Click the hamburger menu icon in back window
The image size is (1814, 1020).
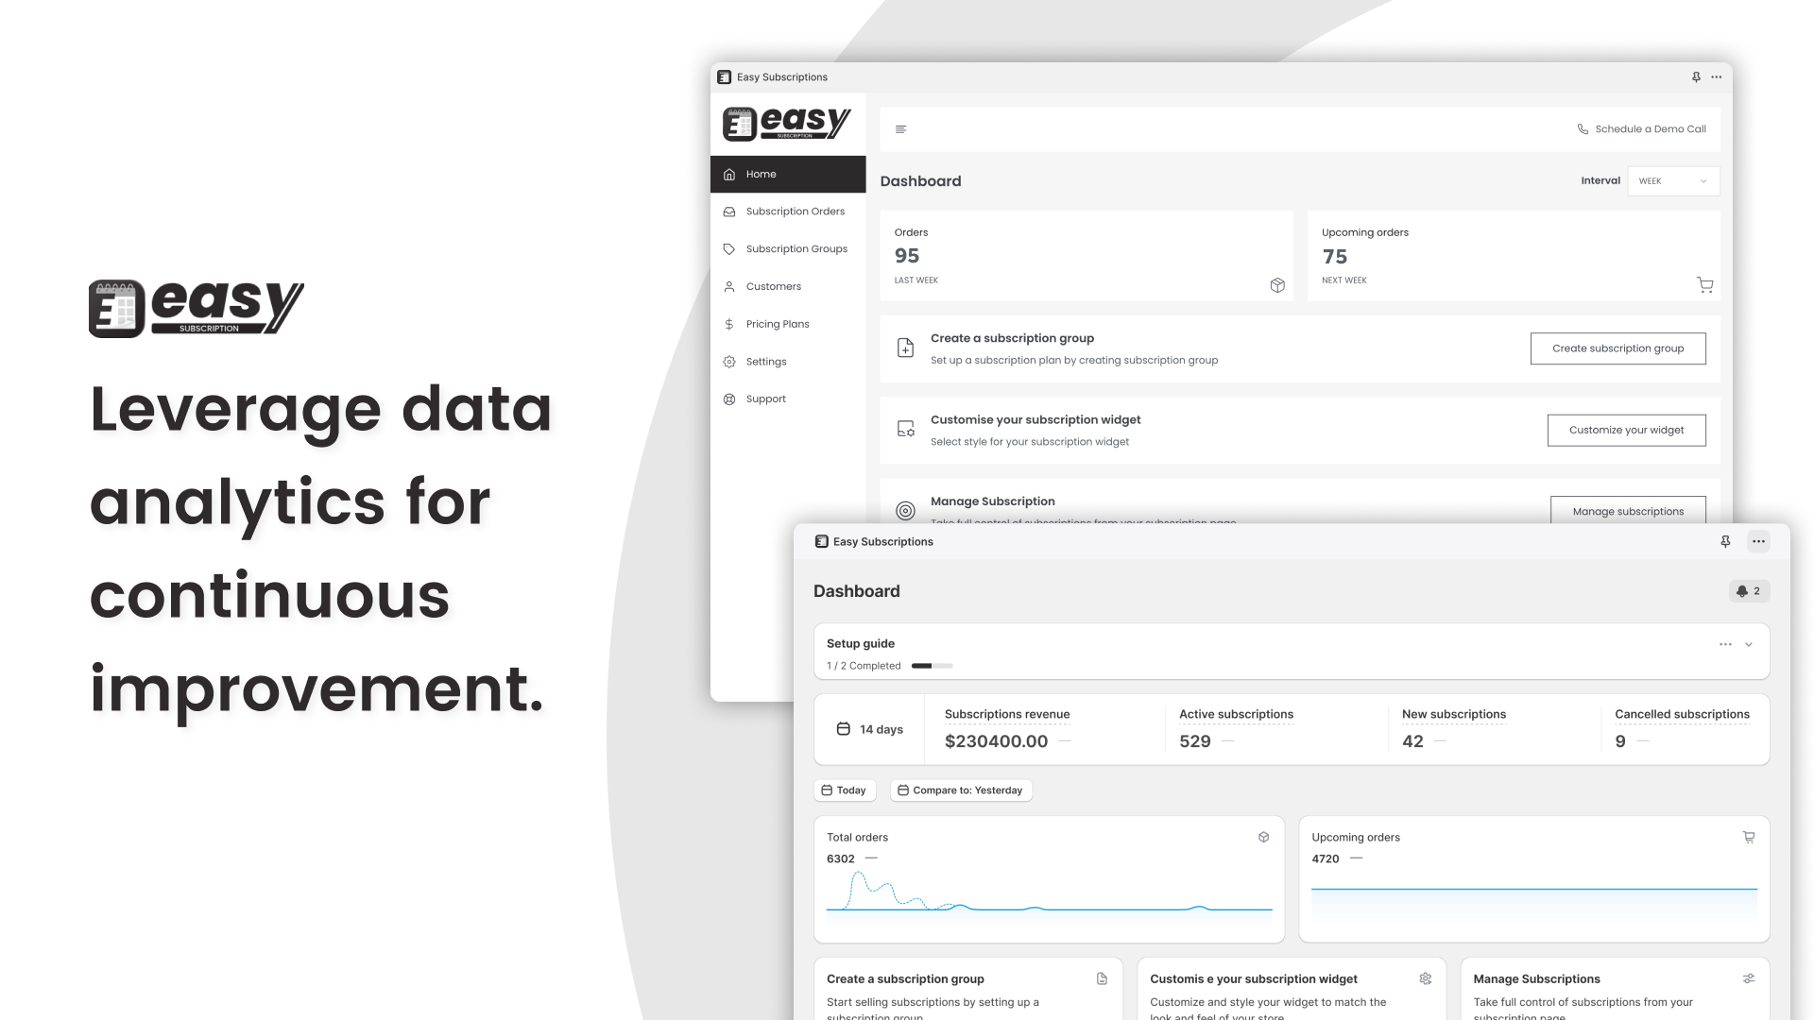point(900,129)
